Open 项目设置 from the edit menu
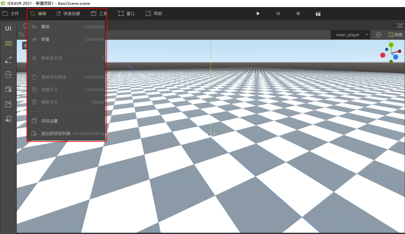The width and height of the screenshot is (405, 234). coord(67,121)
